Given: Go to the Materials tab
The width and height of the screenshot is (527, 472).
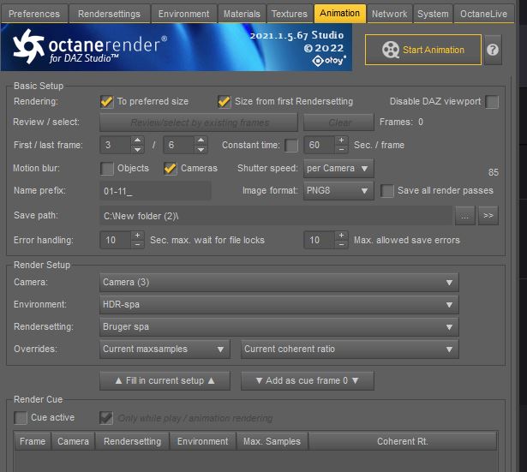Looking at the screenshot, I should coord(242,14).
